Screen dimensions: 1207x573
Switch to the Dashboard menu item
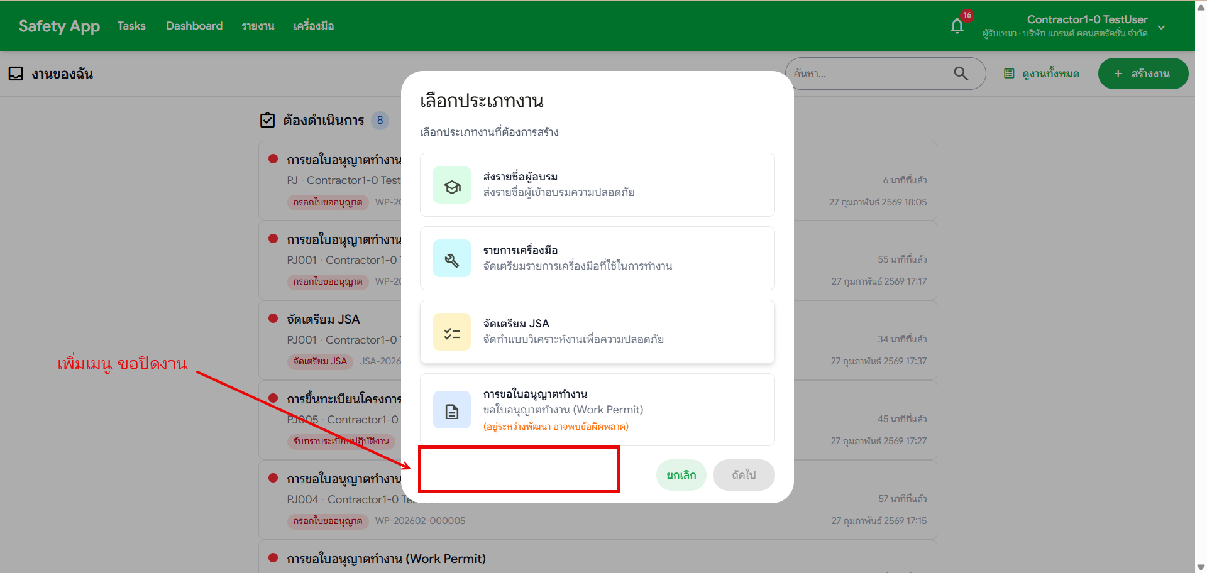point(194,26)
